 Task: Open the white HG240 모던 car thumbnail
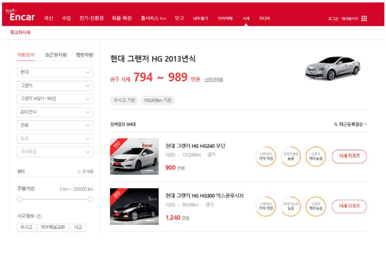click(134, 157)
